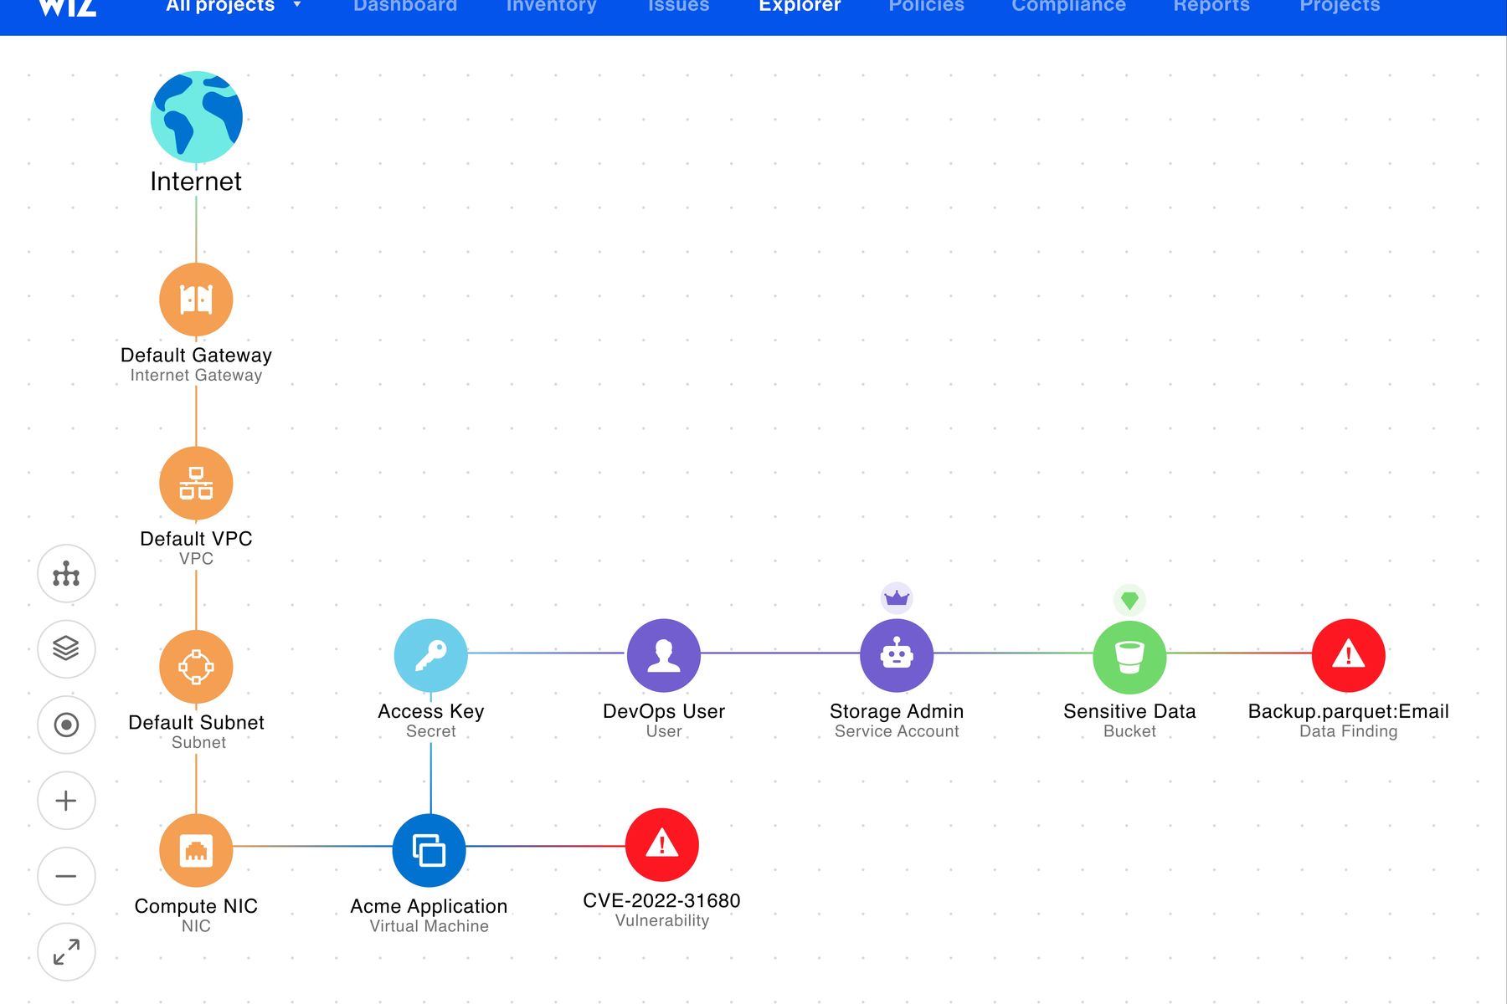Click the "CVE-2022-31680" label

point(661,900)
